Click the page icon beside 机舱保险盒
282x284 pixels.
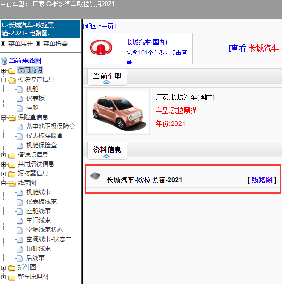(x=20, y=146)
